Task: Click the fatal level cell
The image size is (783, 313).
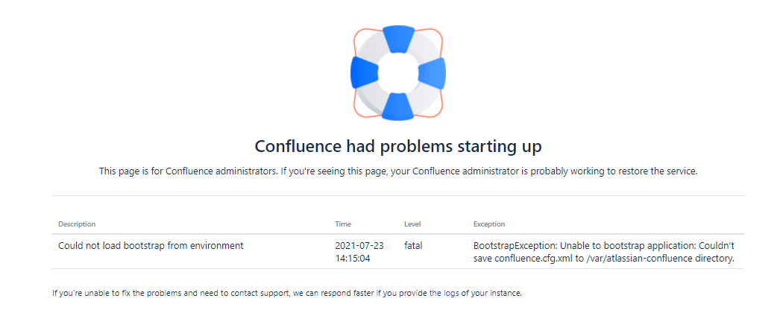Action: click(413, 246)
